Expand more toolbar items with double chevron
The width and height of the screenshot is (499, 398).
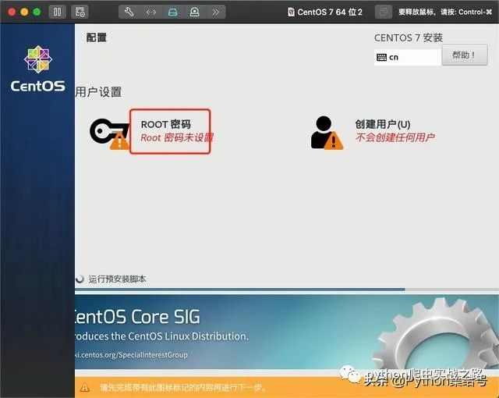click(x=215, y=12)
